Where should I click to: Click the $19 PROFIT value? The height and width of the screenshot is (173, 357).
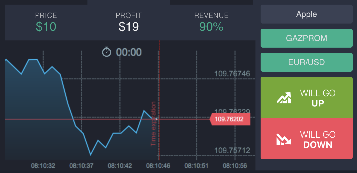pyautogui.click(x=129, y=27)
